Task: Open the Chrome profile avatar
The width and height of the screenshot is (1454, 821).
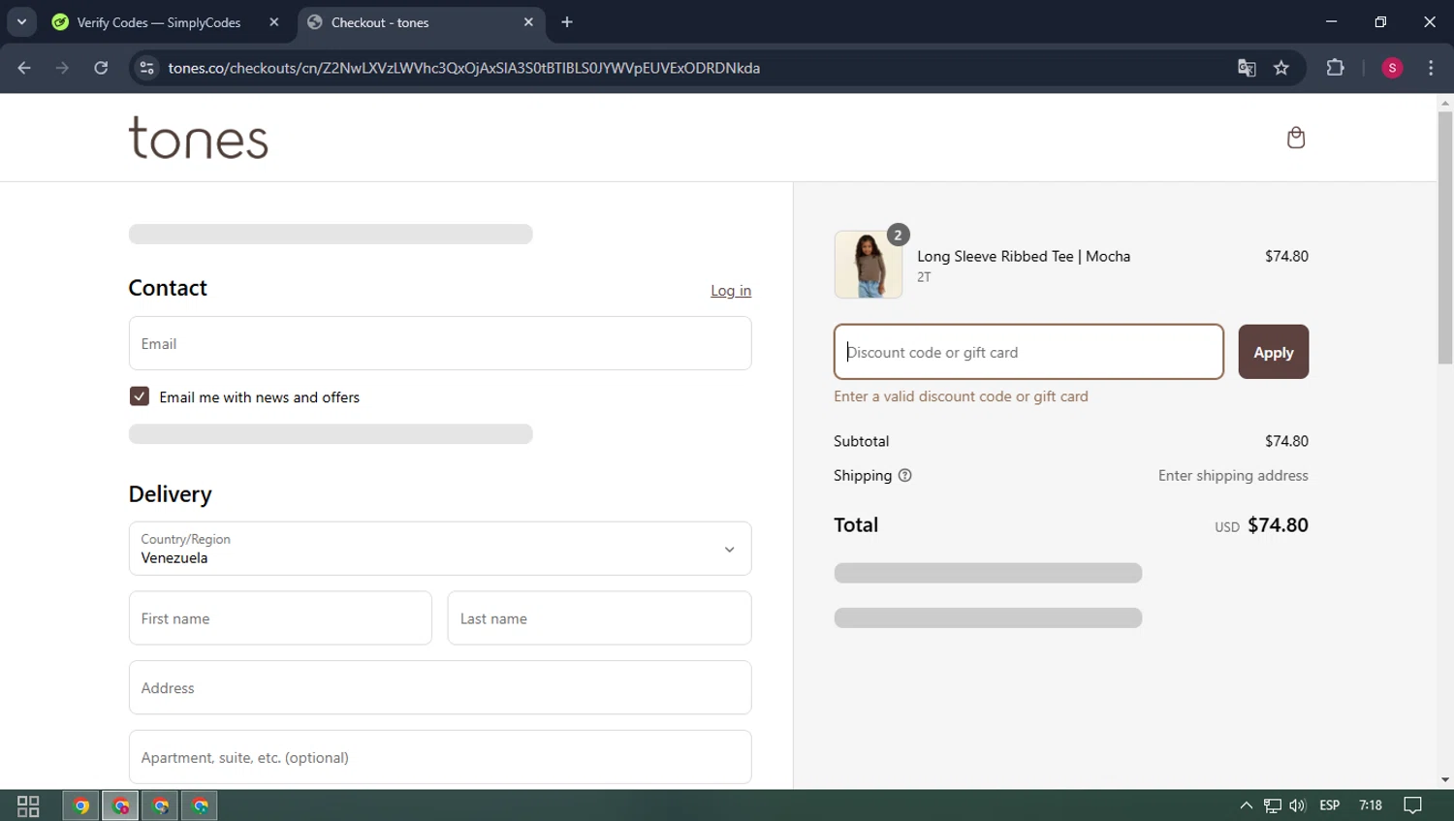Action: click(1392, 68)
